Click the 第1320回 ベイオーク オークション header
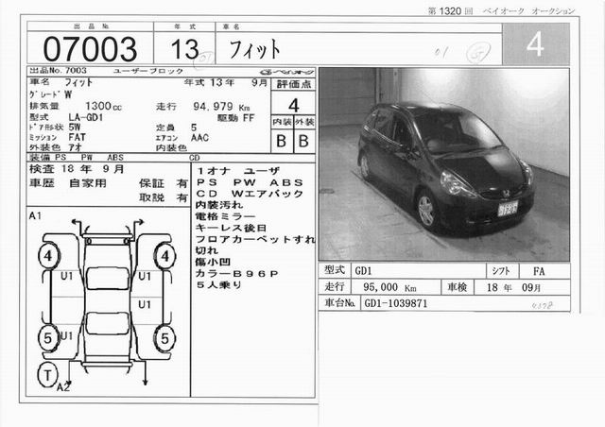Image resolution: width=605 pixels, height=427 pixels. [501, 10]
